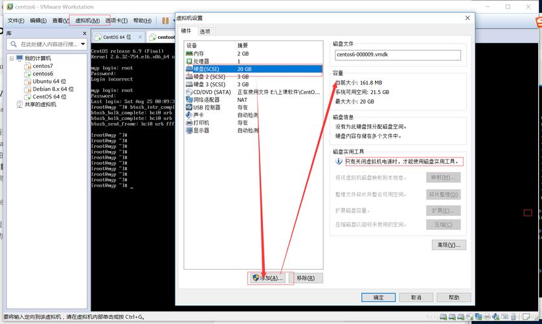Close the 库 library panel
The image size is (542, 324).
coord(84,33)
